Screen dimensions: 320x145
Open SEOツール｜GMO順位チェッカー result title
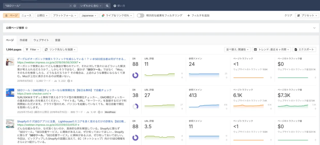click(64, 90)
